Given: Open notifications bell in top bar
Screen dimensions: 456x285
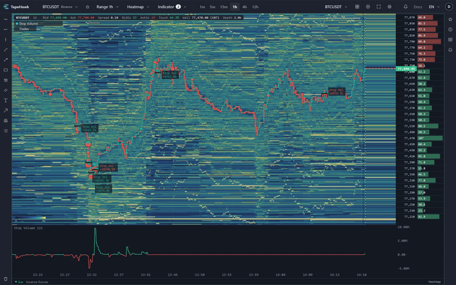Looking at the screenshot, I should (x=406, y=7).
